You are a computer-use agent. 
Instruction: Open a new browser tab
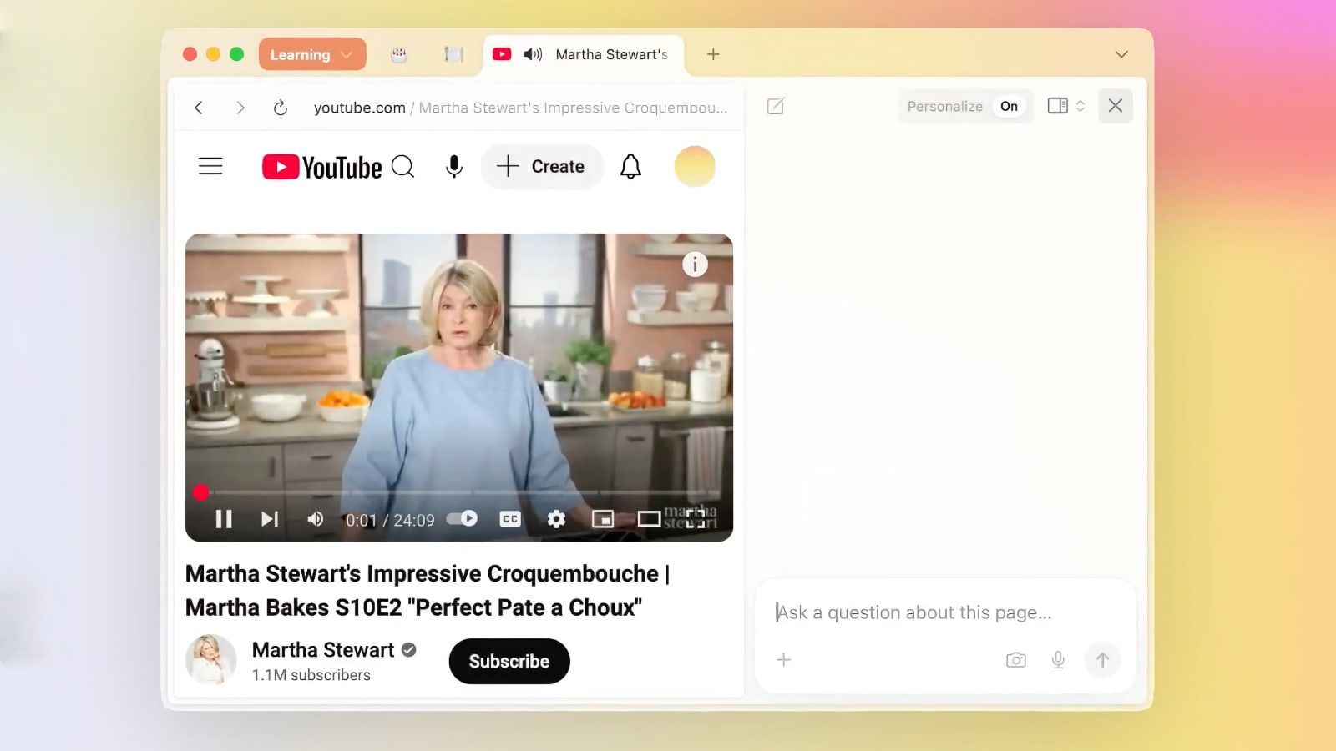tap(713, 54)
